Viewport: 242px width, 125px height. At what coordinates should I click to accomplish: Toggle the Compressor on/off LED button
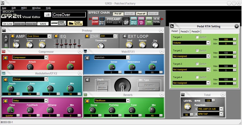point(6,58)
